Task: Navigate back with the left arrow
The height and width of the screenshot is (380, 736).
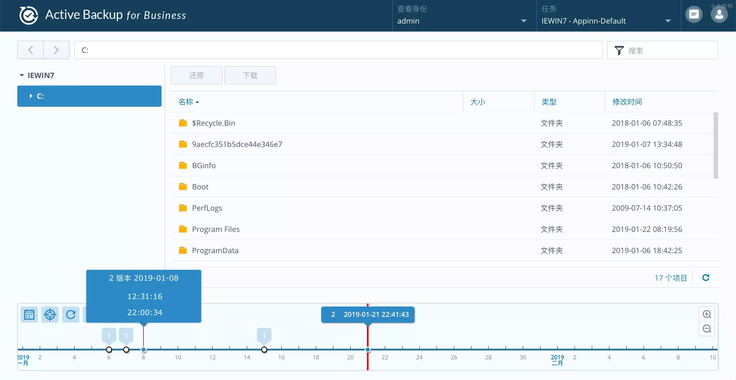Action: click(x=30, y=50)
